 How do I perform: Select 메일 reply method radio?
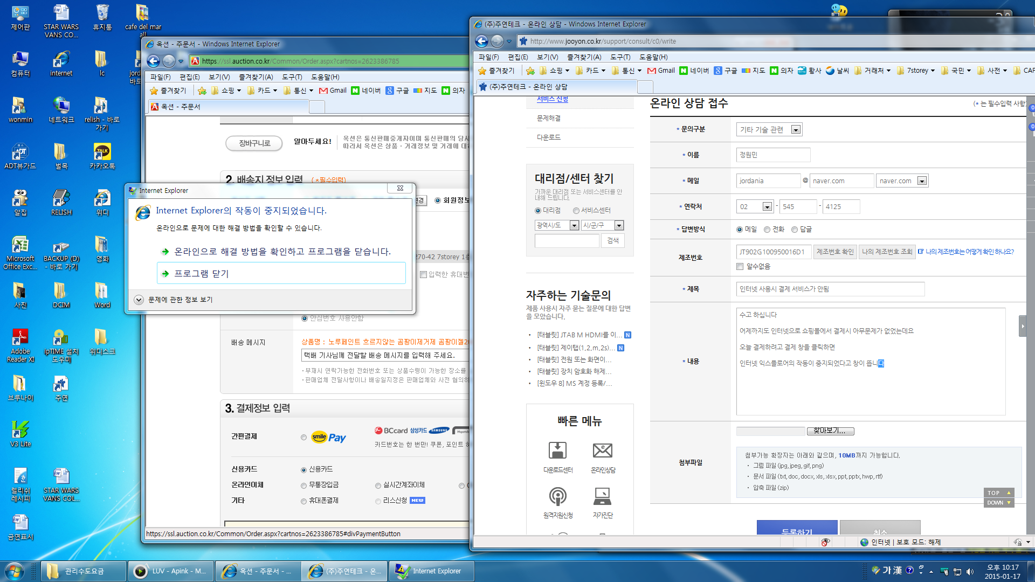point(740,230)
